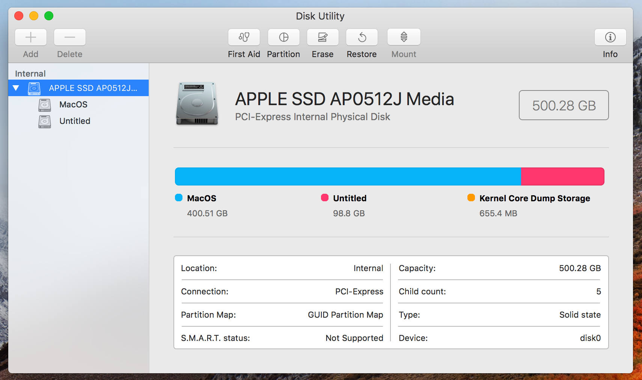Click the MacOS volume drive icon
This screenshot has width=642, height=380.
(45, 105)
